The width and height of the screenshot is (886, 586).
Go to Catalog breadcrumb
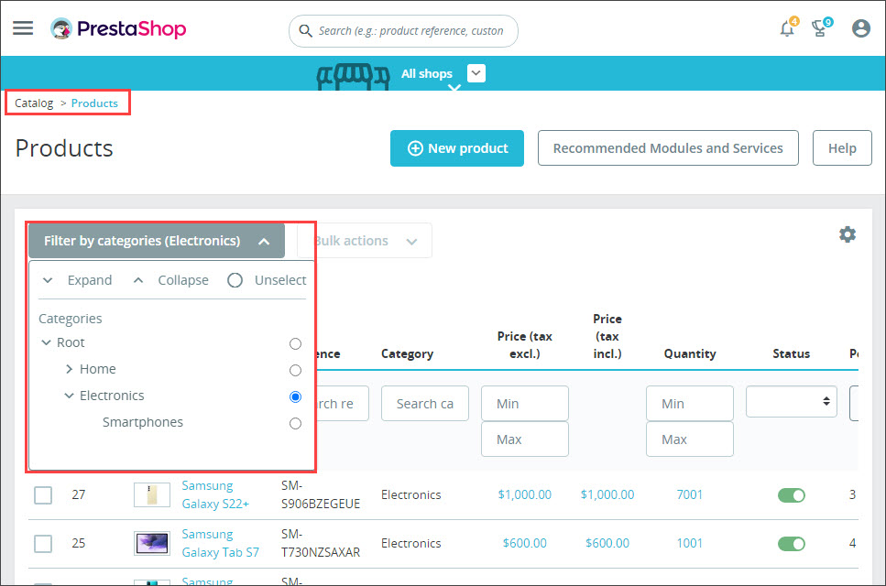pyautogui.click(x=34, y=103)
